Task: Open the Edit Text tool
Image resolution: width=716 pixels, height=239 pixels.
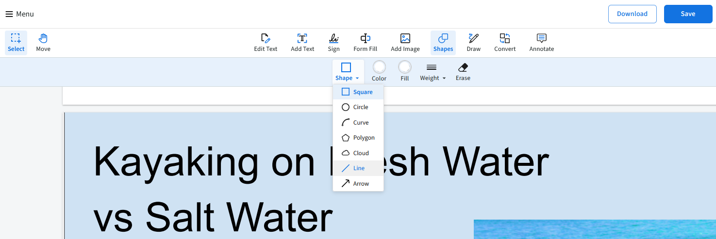Action: (x=266, y=43)
